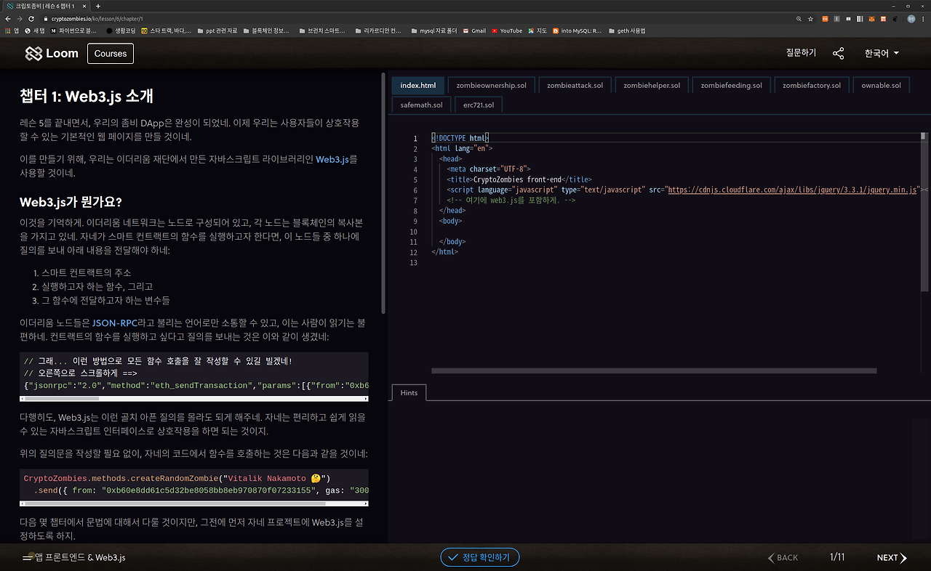Click the Courses button
931x571 pixels.
pyautogui.click(x=111, y=53)
